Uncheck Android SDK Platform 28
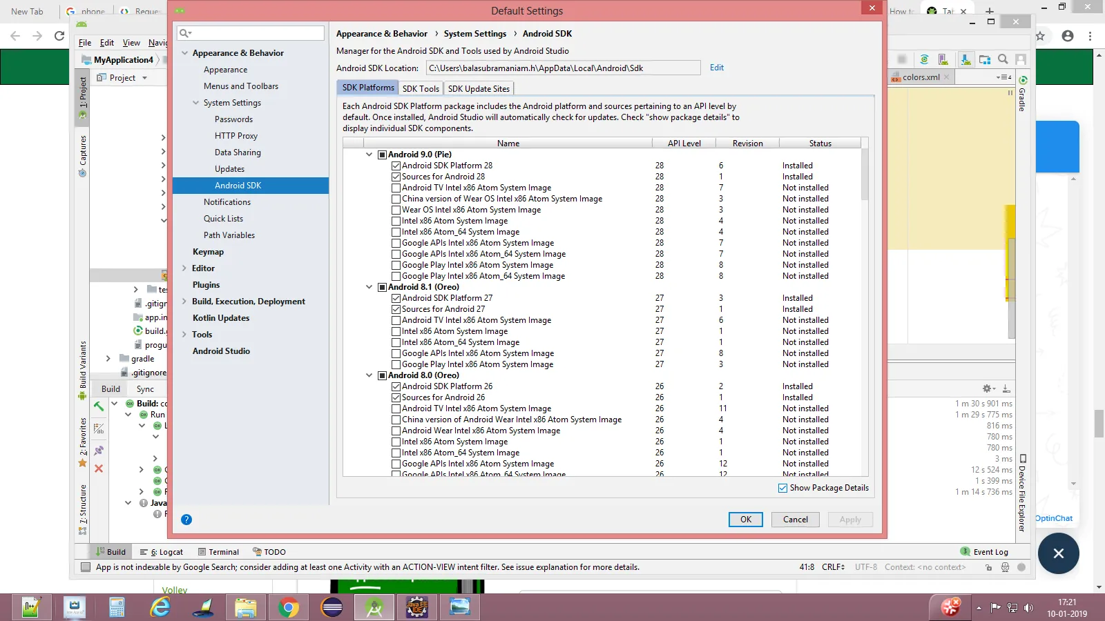 pos(396,166)
